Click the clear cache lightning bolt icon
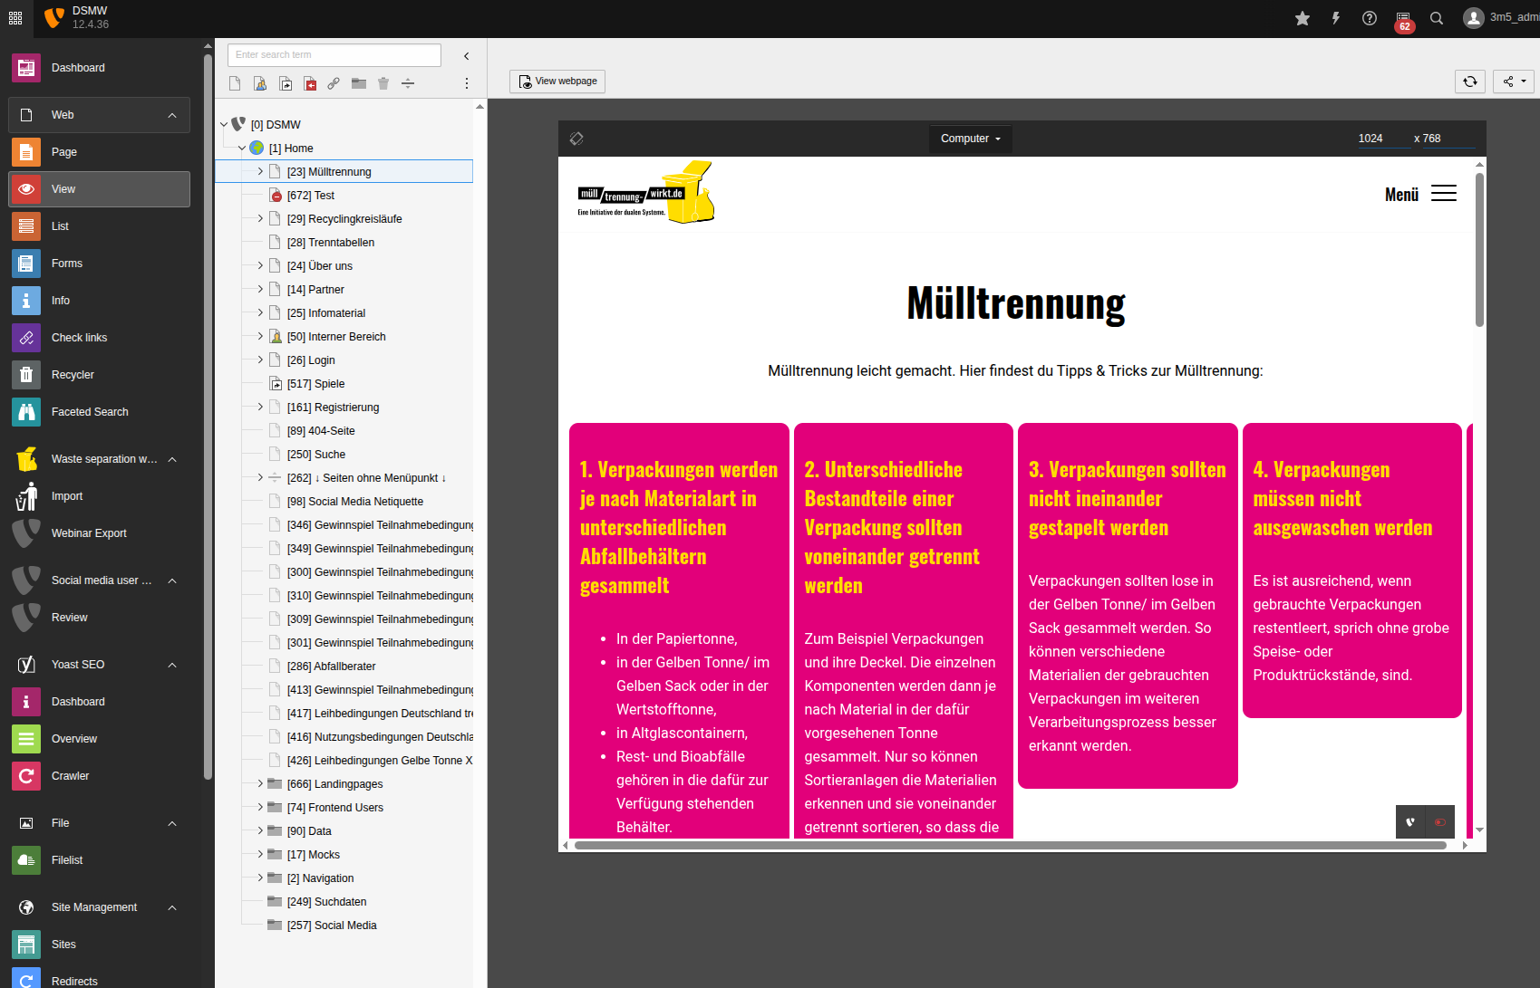 [x=1336, y=18]
